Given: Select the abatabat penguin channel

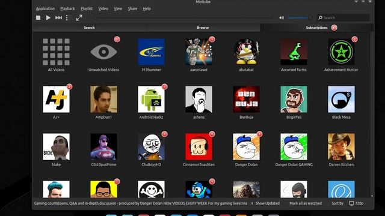Looking at the screenshot, I should pos(246,52).
